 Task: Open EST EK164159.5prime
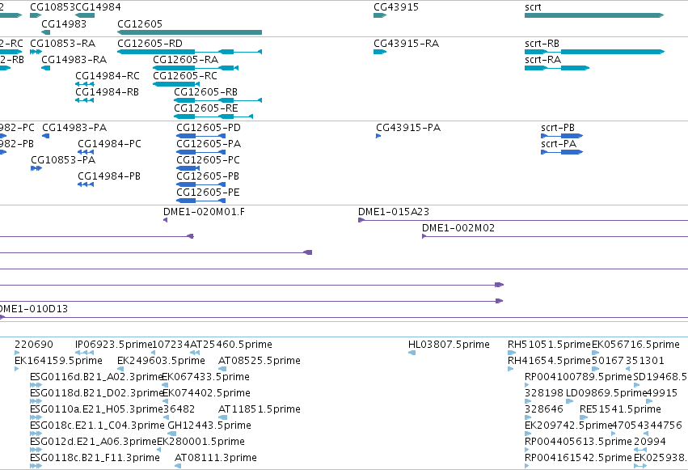pyautogui.click(x=17, y=369)
